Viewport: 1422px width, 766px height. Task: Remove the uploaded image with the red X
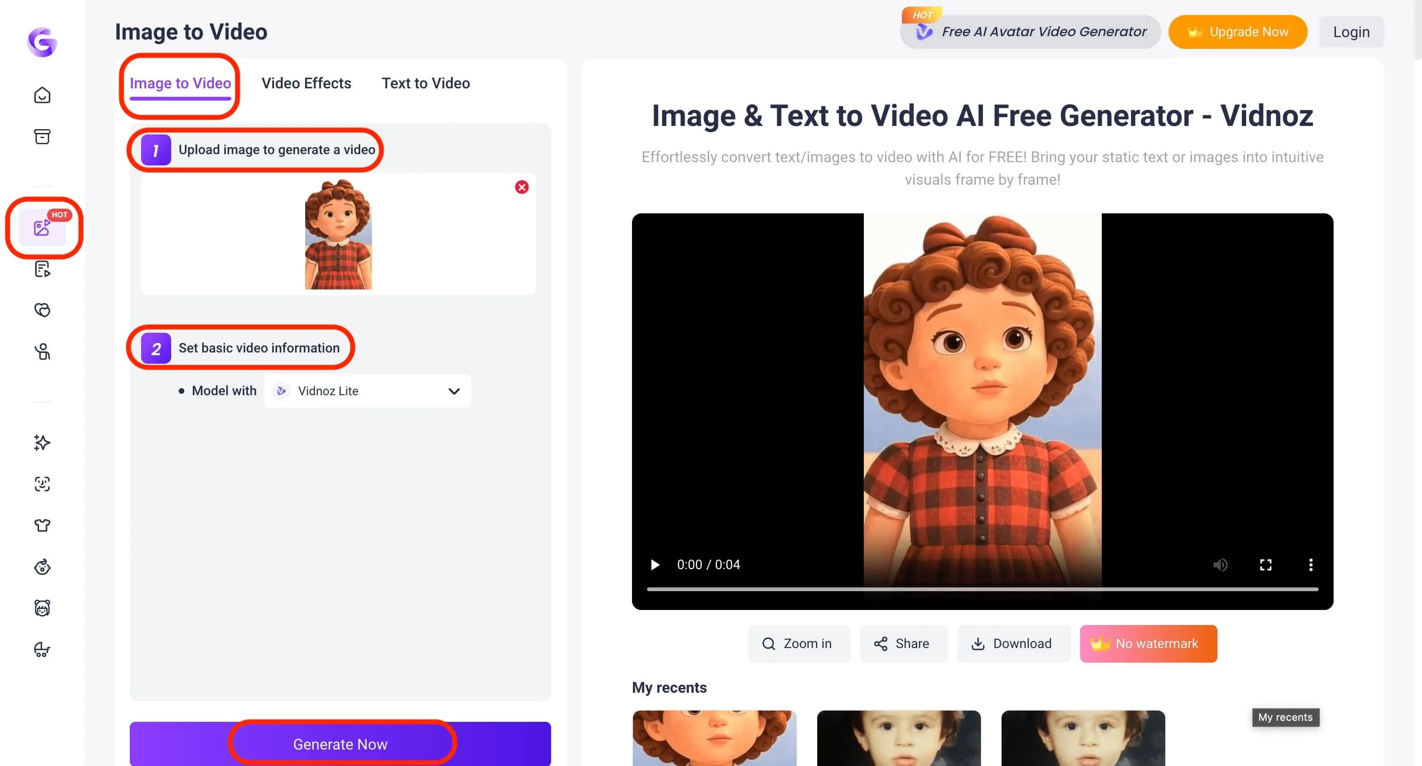coord(521,187)
